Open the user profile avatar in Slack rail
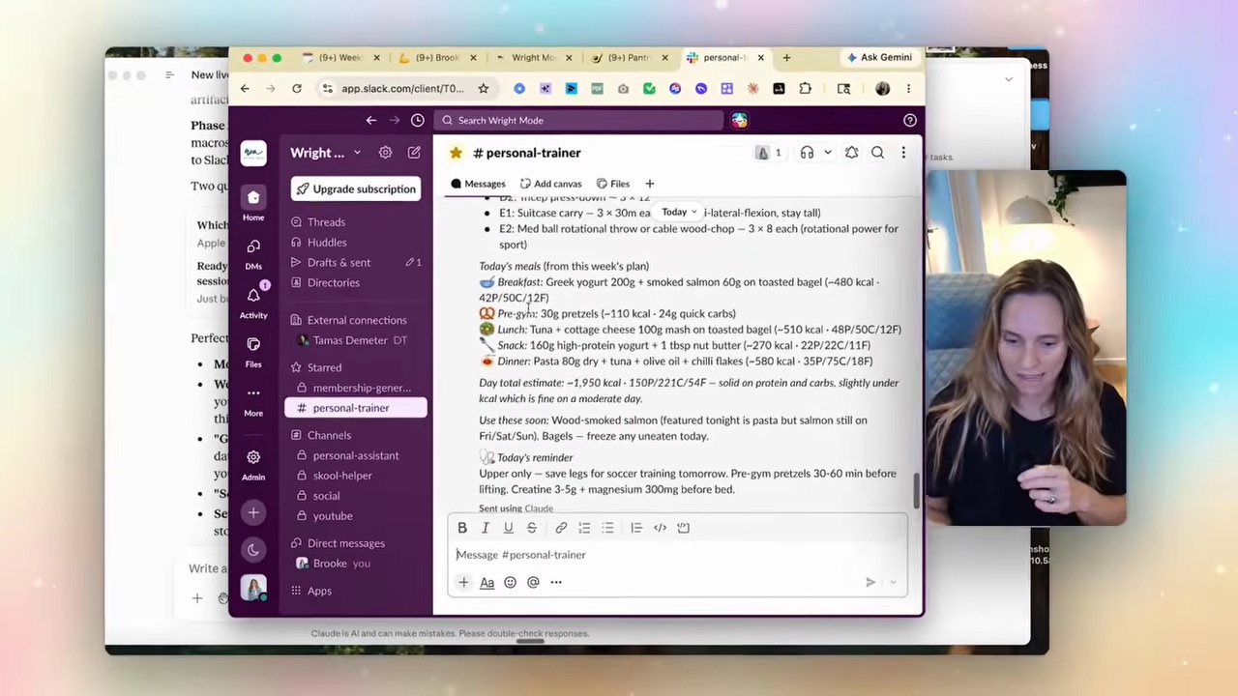The height and width of the screenshot is (696, 1238). coord(253,588)
